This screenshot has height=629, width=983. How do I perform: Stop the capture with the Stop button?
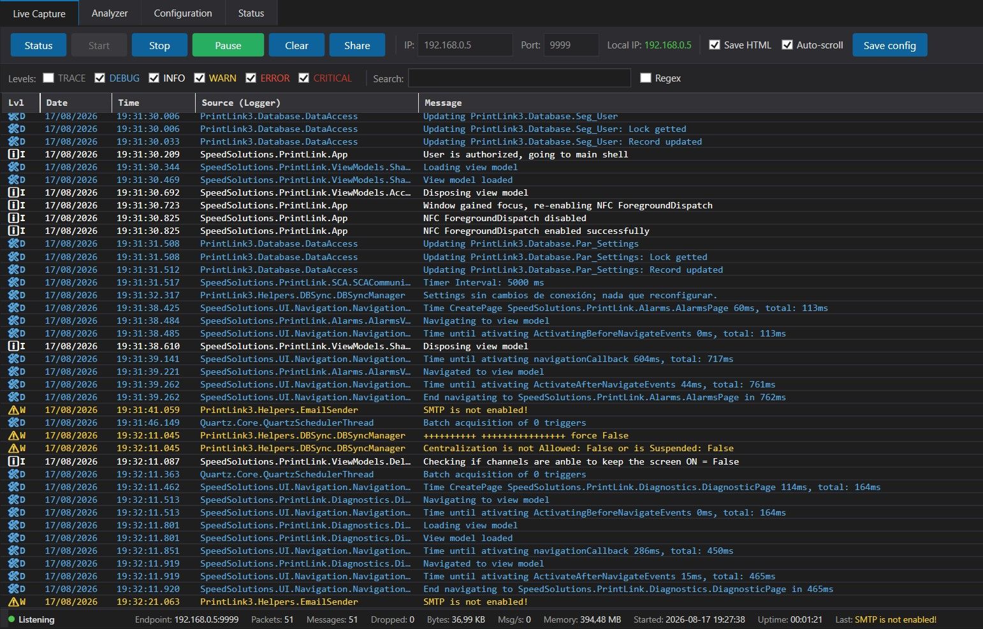pos(159,45)
